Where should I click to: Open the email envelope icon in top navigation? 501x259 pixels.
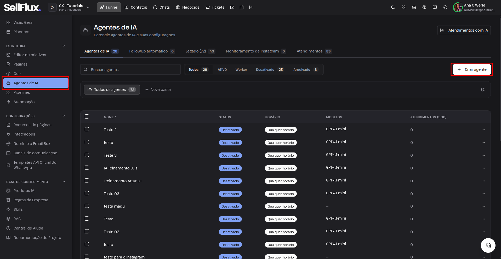(x=232, y=7)
